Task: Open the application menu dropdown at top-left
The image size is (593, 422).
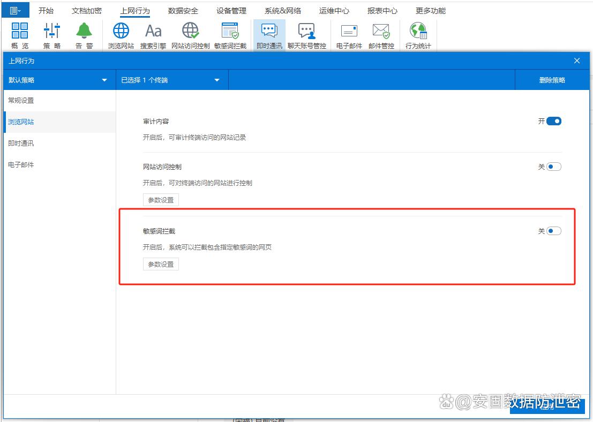Action: tap(15, 11)
